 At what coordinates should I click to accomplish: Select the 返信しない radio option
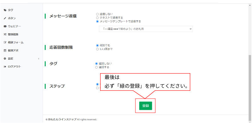(97, 14)
